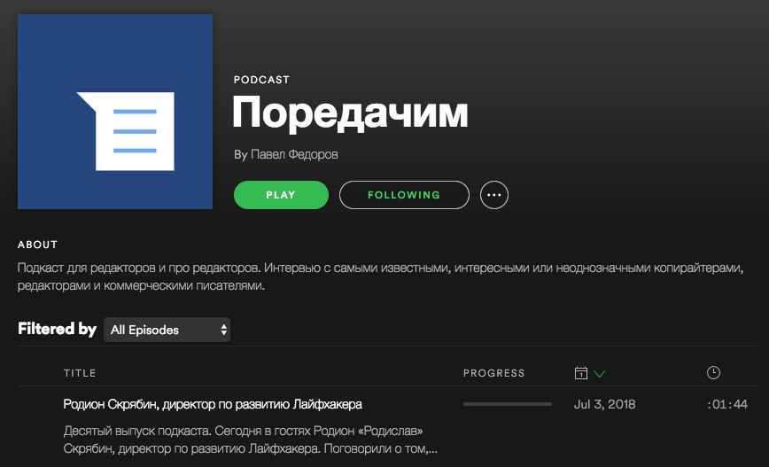Screen dimensions: 769x467
Task: Click the calendar date column icon
Action: coord(580,373)
